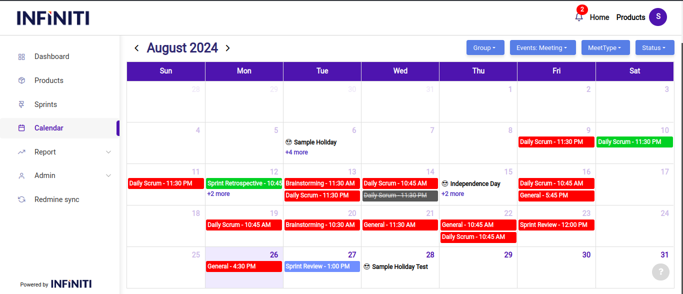Click the Dashboard grid icon in sidebar
The width and height of the screenshot is (683, 294).
[x=21, y=57]
